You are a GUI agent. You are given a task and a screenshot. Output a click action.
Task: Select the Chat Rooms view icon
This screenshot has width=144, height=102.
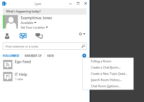coord(23,36)
